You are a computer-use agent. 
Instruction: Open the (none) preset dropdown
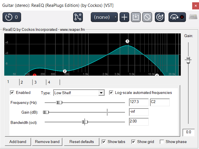pos(104,17)
